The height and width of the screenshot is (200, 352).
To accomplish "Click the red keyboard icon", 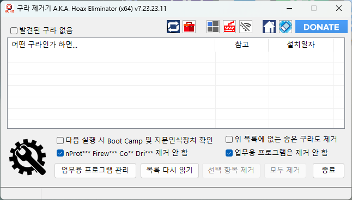I will pos(229,27).
